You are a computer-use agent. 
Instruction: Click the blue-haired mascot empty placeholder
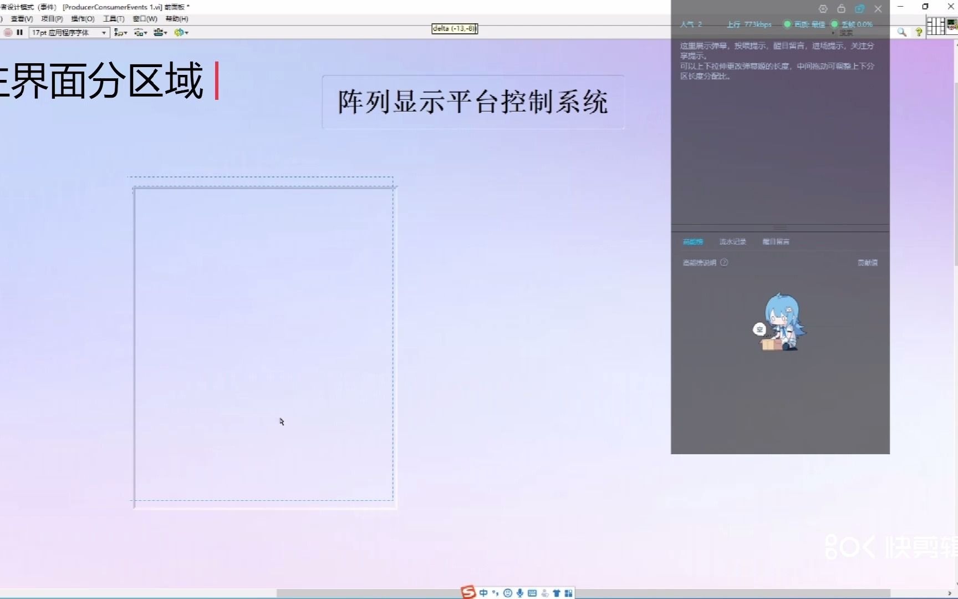coord(781,322)
